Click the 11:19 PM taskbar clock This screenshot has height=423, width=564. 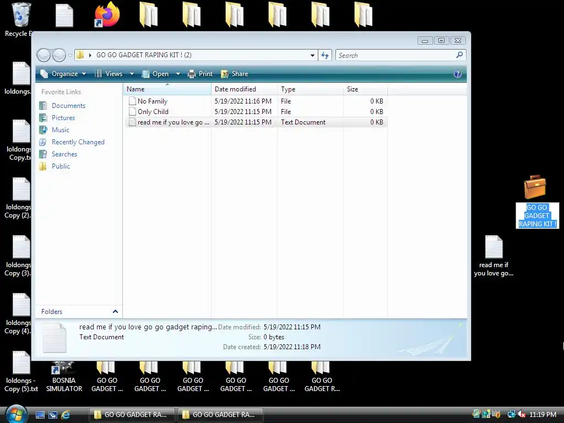click(x=543, y=414)
